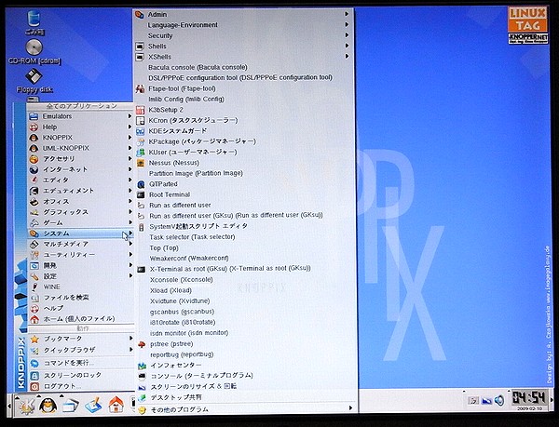Click the K menu launcher icon
This screenshot has height=427, width=559.
pyautogui.click(x=26, y=406)
